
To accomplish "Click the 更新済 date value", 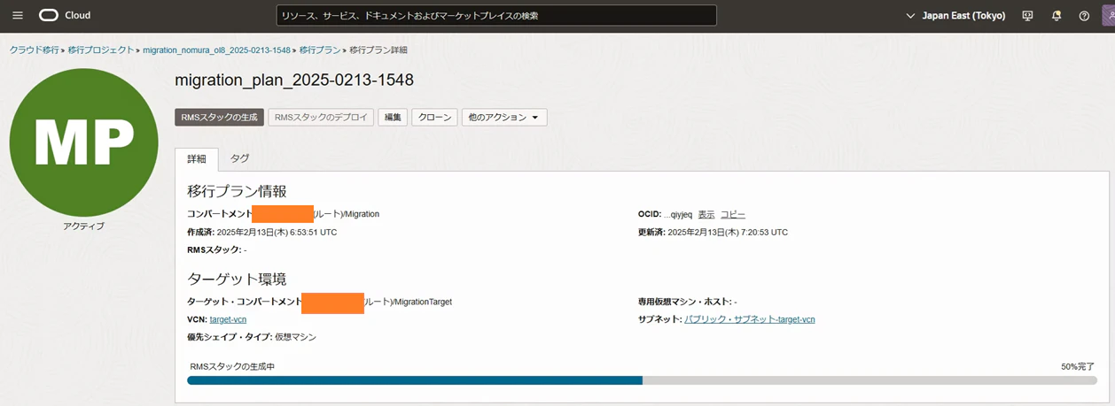I will 727,233.
